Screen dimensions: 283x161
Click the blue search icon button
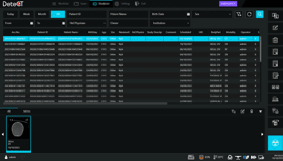259,14
